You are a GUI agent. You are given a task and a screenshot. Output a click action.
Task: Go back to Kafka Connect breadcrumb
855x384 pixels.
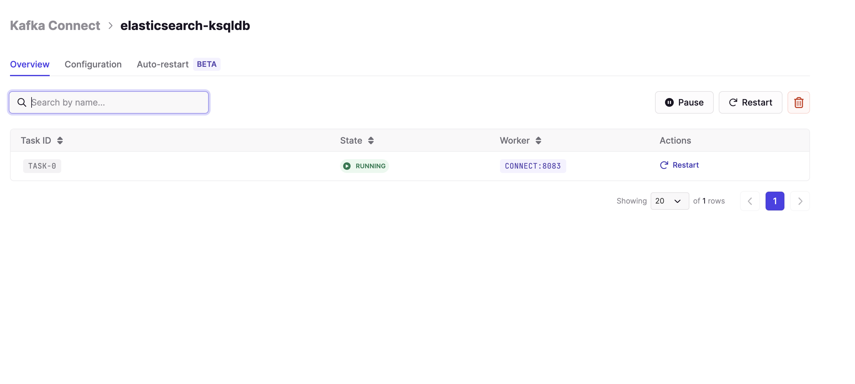pos(55,26)
